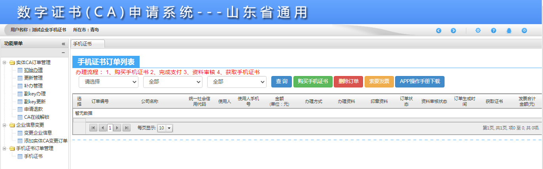The width and height of the screenshot is (543, 169).
Task: Click the green 购买手机证书 button
Action: tap(313, 82)
